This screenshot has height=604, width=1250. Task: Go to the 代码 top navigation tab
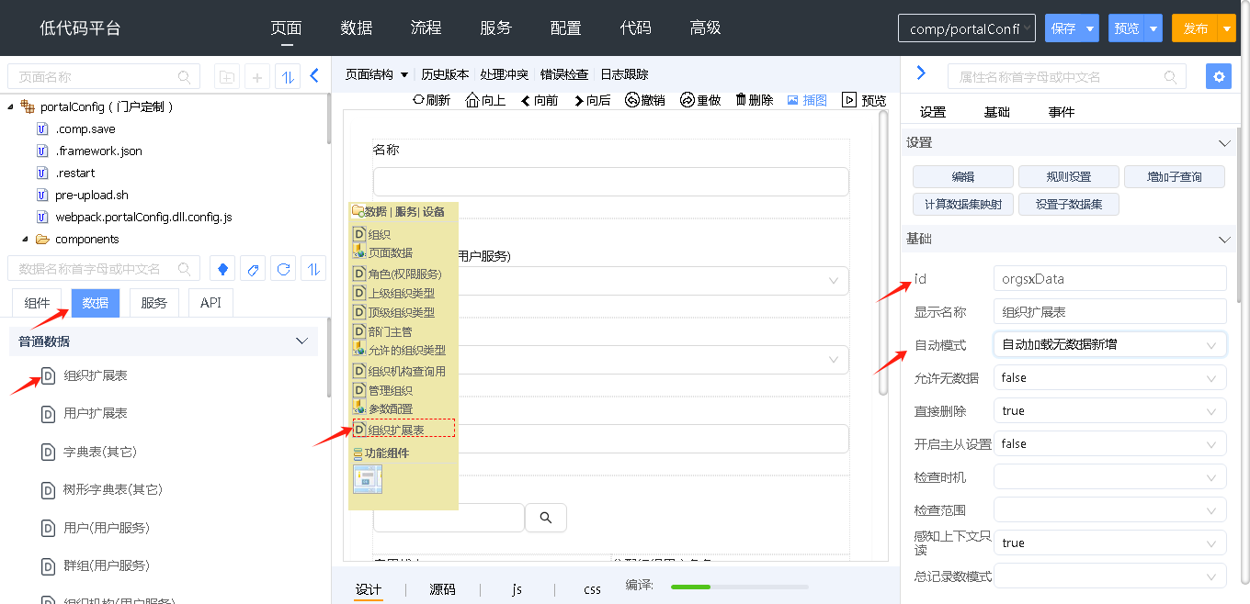[635, 28]
